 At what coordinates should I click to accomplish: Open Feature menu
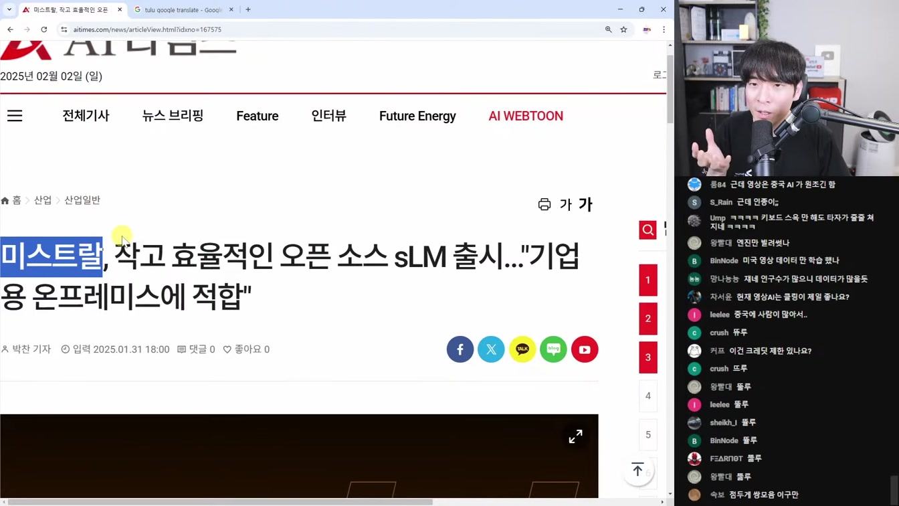(258, 116)
